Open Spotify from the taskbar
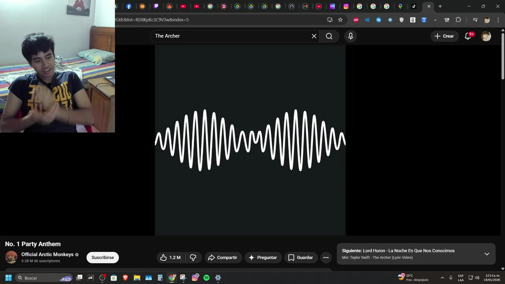This screenshot has height=284, width=505. (x=206, y=278)
